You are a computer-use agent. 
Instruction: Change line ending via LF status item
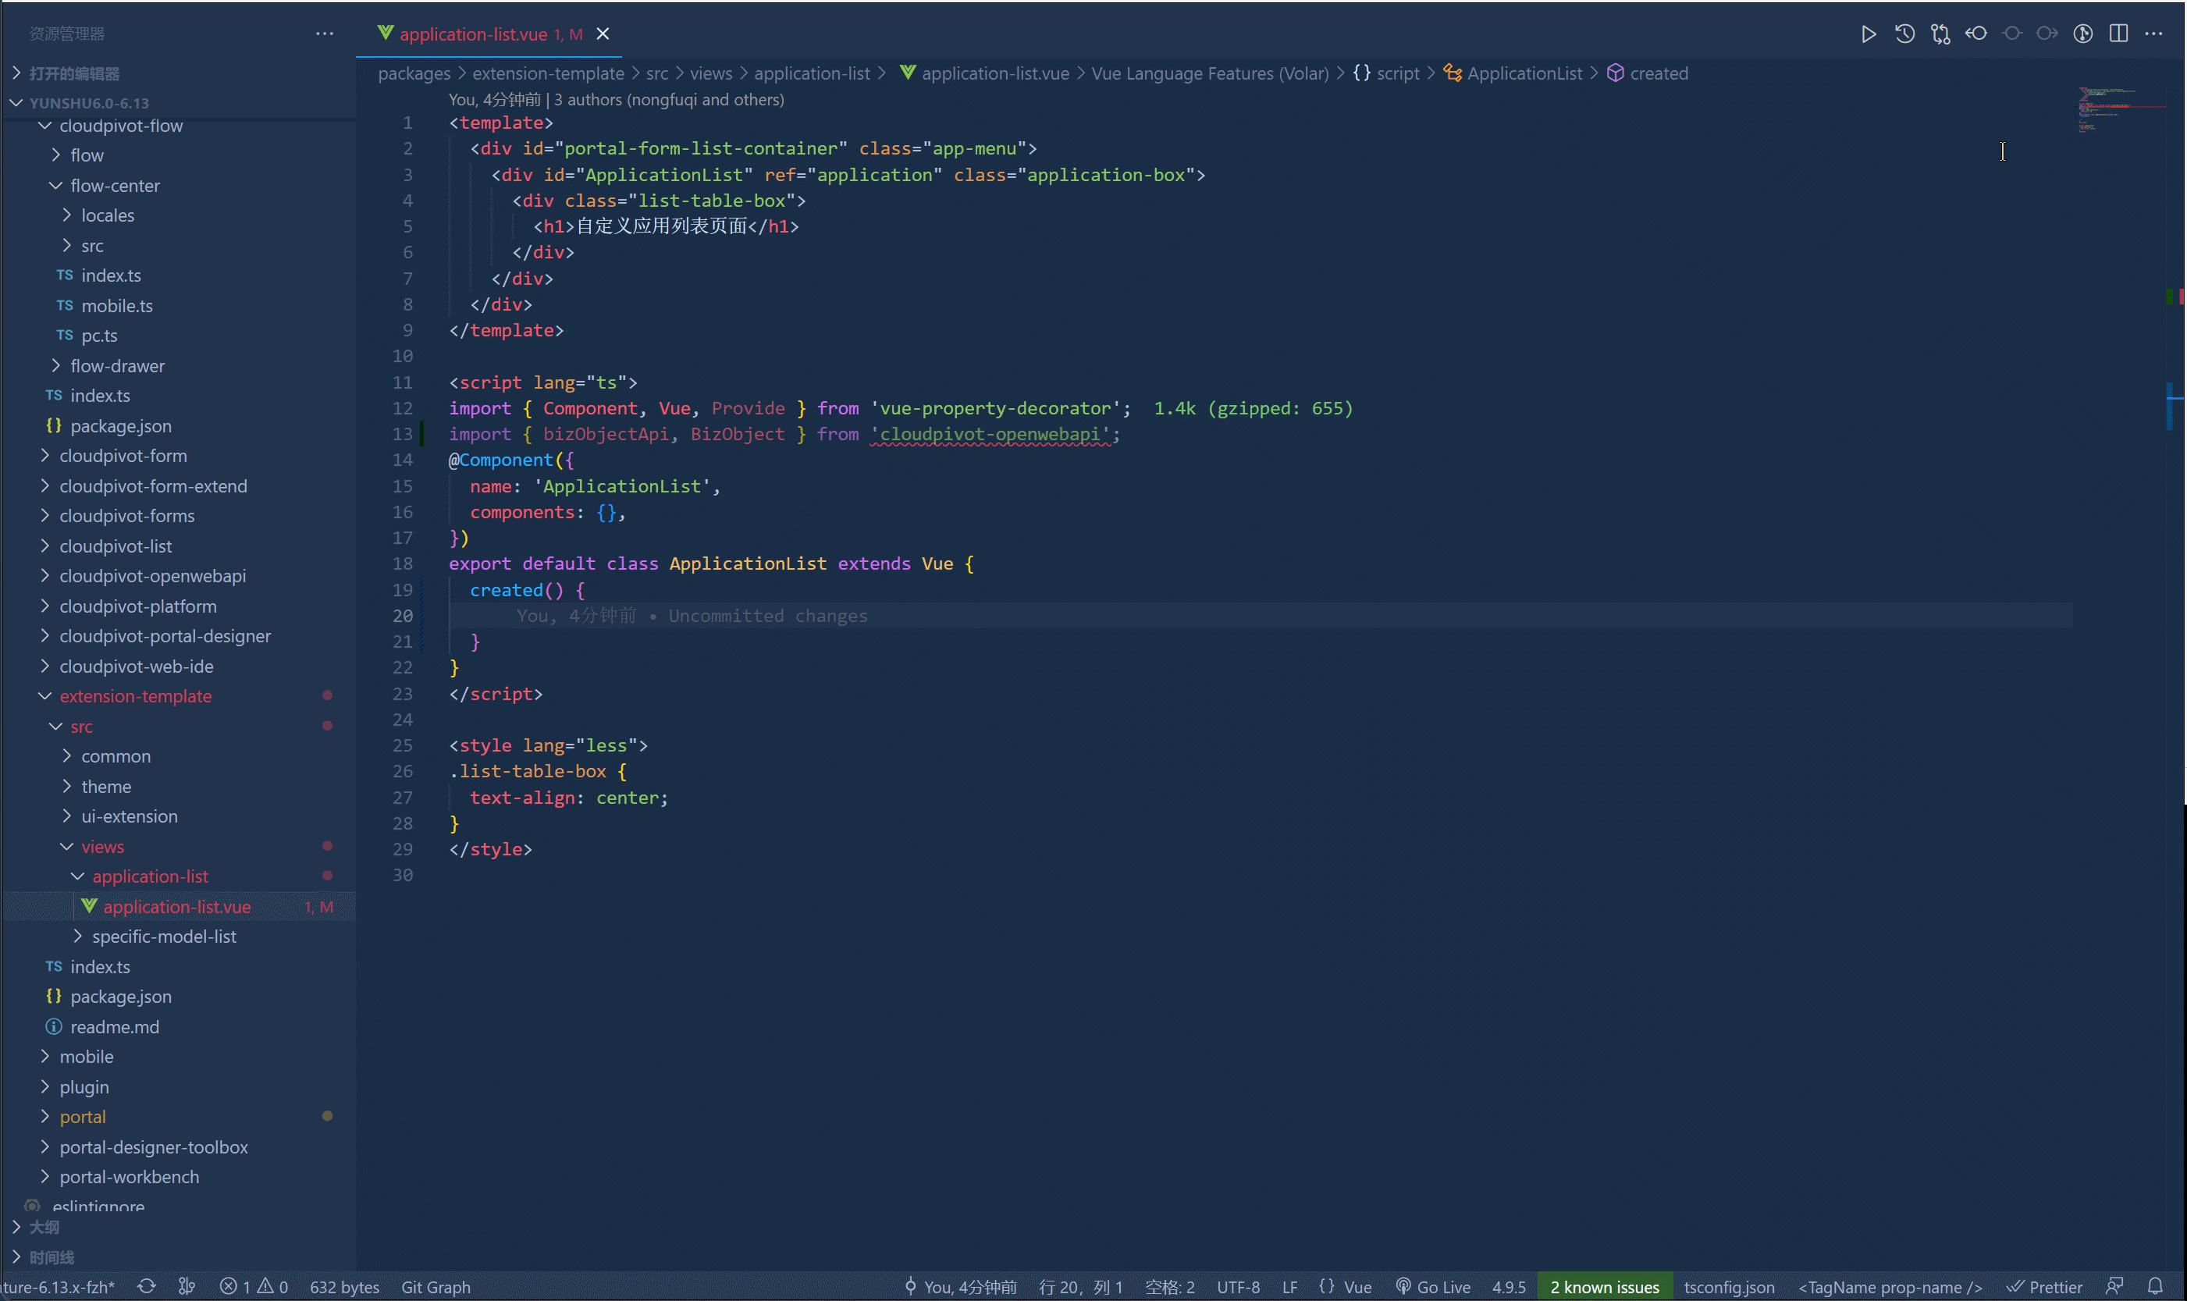click(x=1289, y=1286)
